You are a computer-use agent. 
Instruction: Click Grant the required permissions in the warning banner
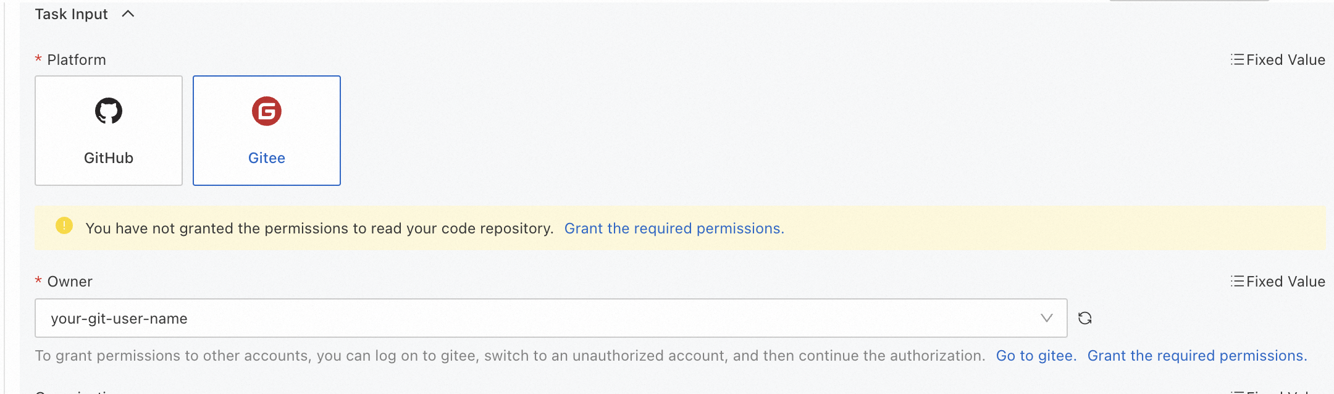pyautogui.click(x=674, y=228)
